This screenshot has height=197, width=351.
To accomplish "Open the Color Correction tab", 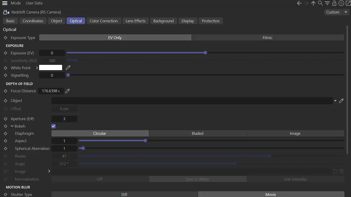I will coord(104,21).
